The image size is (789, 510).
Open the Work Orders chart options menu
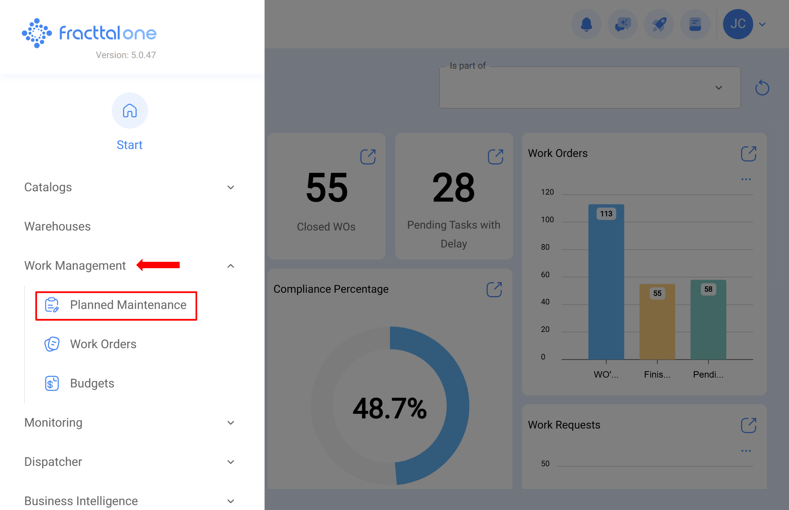click(746, 179)
